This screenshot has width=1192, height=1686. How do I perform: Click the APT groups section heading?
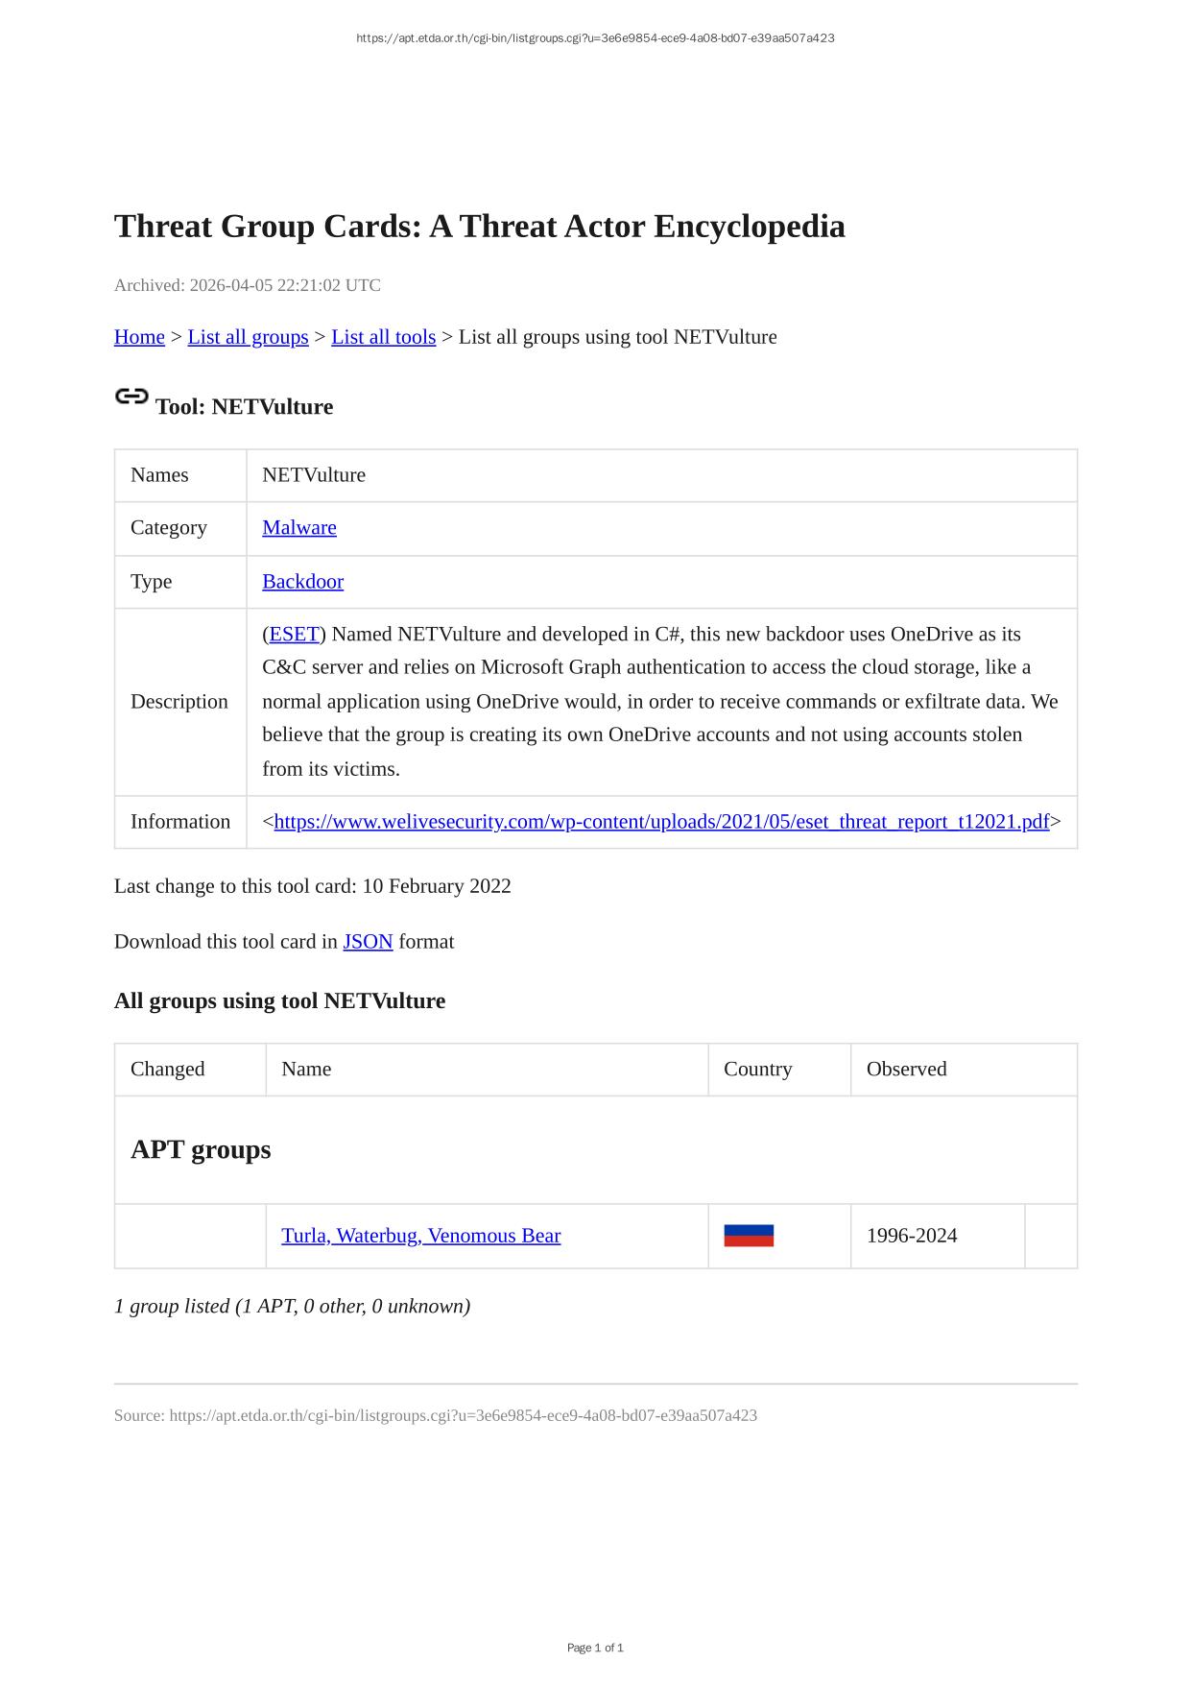tap(201, 1150)
